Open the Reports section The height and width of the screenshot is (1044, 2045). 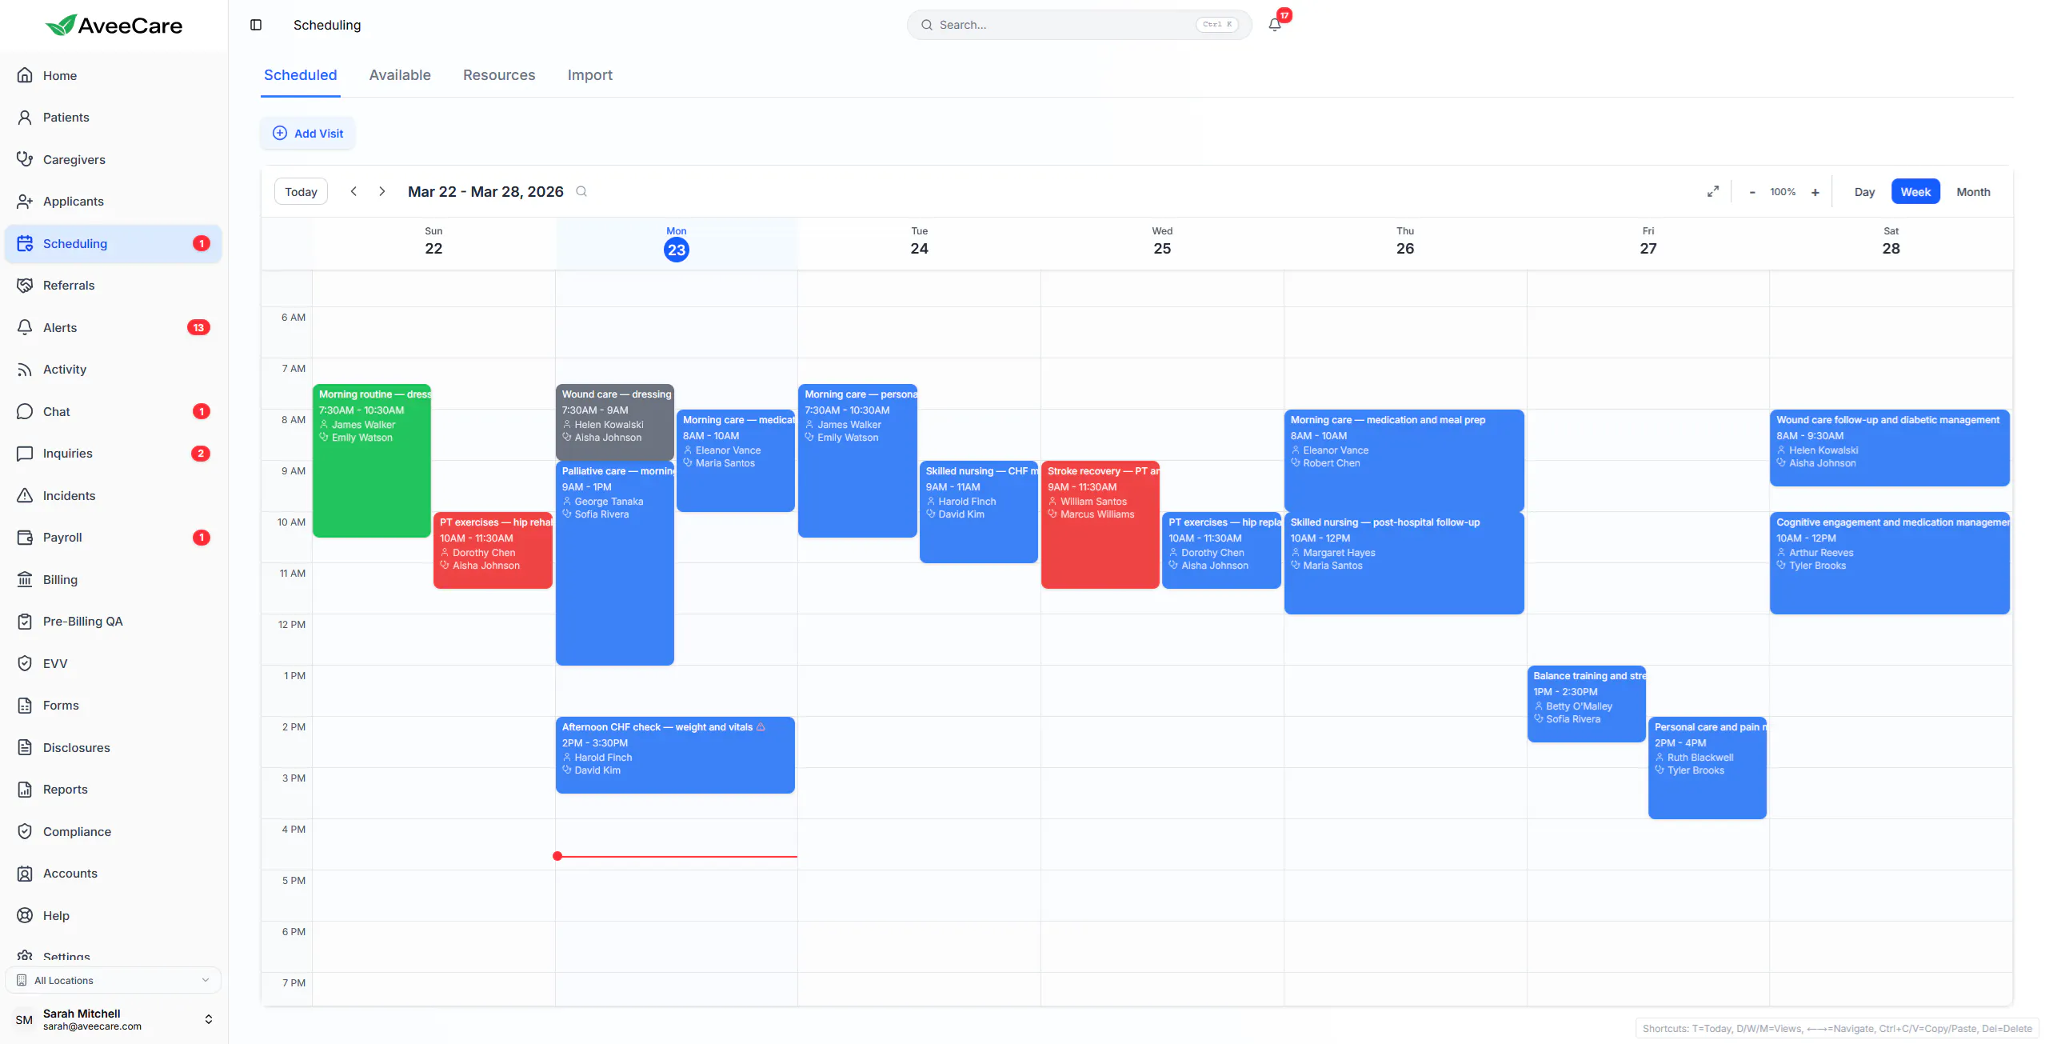click(x=113, y=790)
